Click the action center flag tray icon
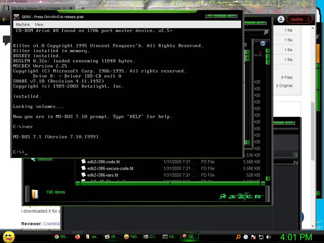 click(253, 237)
